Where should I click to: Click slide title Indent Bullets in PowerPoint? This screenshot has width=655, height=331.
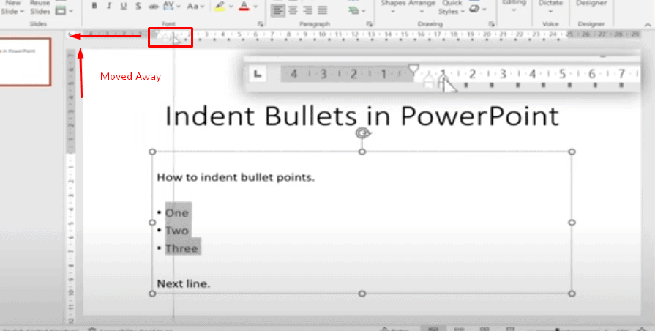[362, 116]
